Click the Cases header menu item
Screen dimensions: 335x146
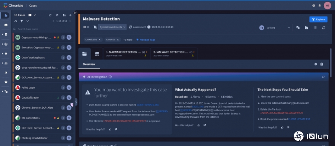33,6
